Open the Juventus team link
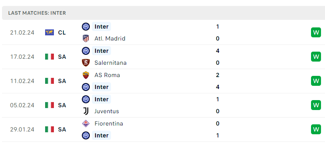Viewport: 325px width, 143px height. [x=107, y=111]
